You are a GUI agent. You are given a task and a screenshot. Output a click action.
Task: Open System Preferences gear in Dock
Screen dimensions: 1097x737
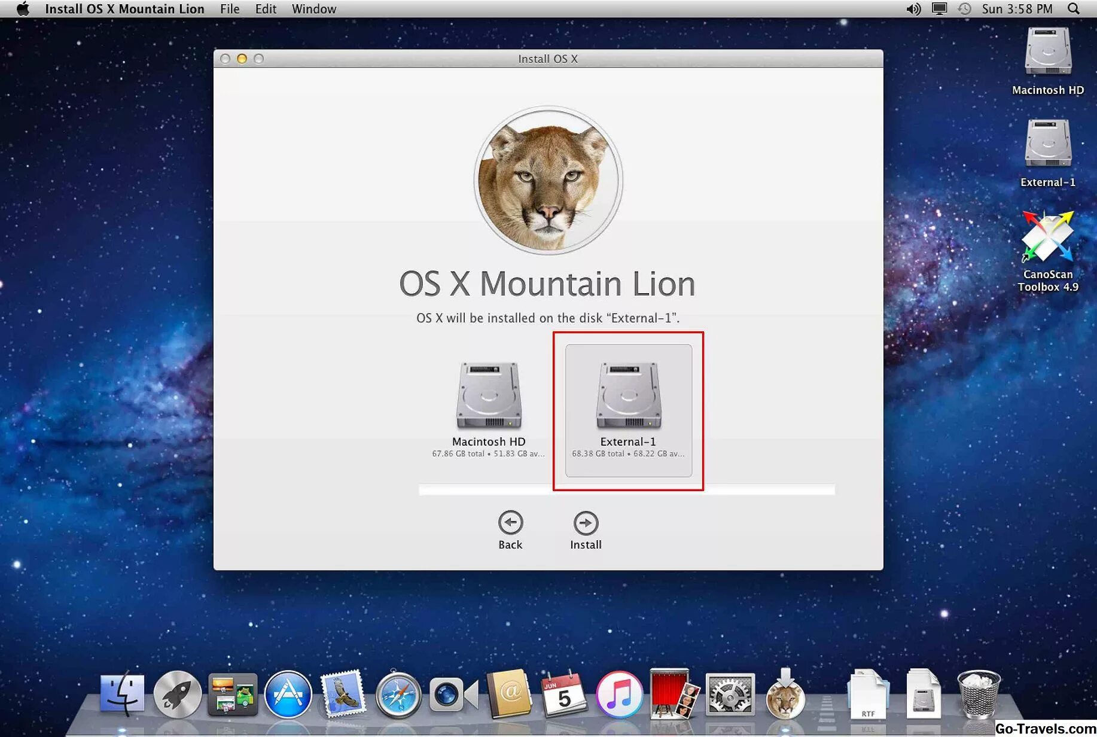[730, 695]
